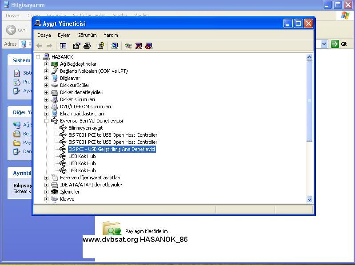Screen dimensions: 355x265
Task: Click the Update driver toolbar icon
Action: click(x=128, y=46)
